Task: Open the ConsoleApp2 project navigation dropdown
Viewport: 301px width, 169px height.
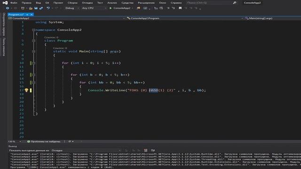Action: [66, 18]
